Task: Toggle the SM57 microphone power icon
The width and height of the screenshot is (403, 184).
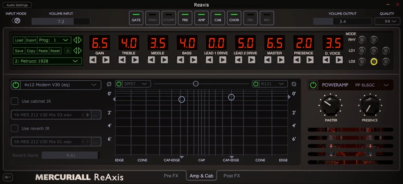Action: pos(119,84)
